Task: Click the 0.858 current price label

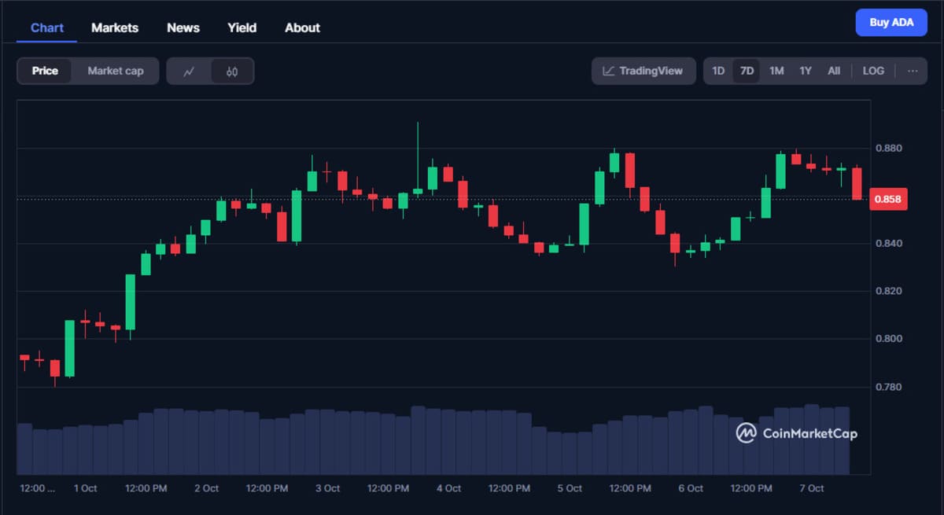Action: click(889, 199)
